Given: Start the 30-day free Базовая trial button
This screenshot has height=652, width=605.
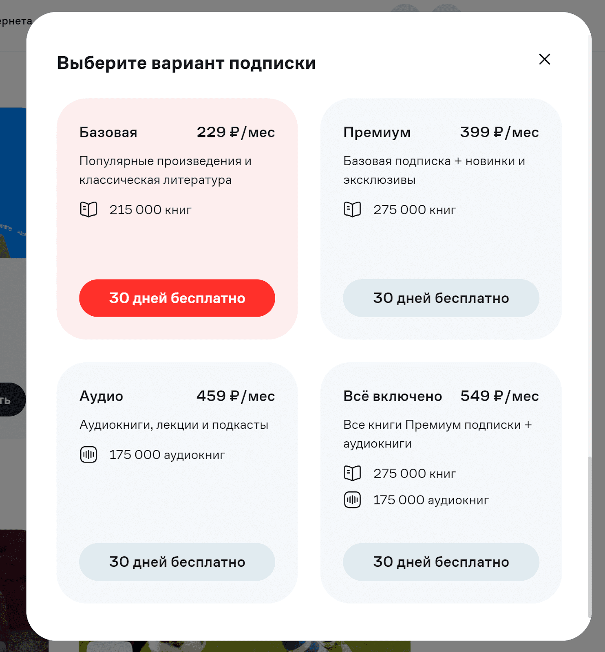Looking at the screenshot, I should (177, 298).
